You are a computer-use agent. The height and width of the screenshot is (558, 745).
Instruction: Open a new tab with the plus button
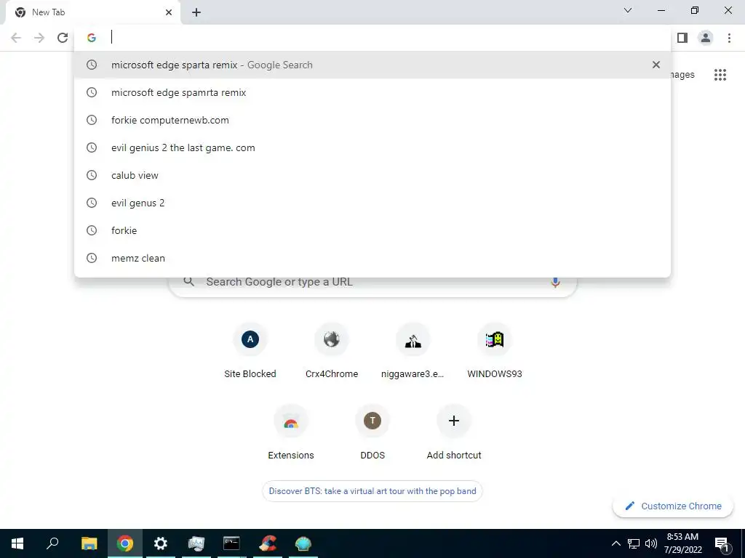[x=196, y=12]
